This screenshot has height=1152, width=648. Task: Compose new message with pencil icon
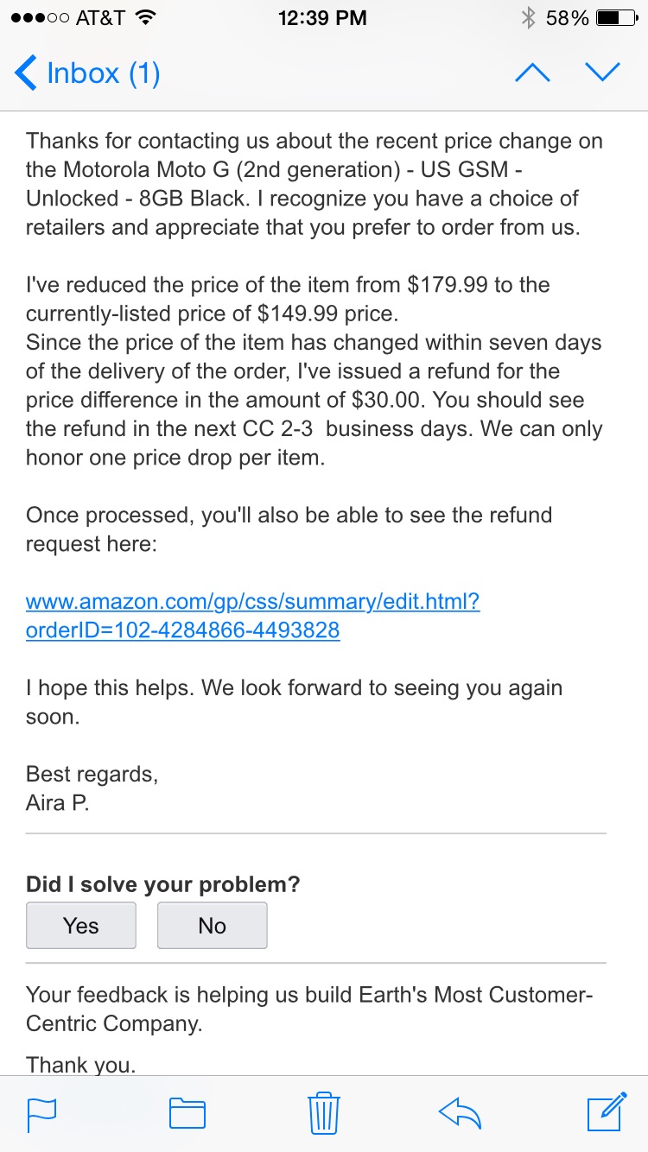point(607,1111)
